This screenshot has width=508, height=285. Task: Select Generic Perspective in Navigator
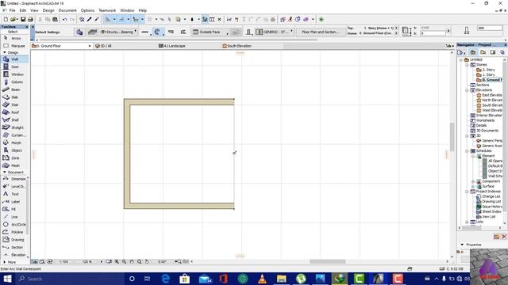tap(489, 141)
